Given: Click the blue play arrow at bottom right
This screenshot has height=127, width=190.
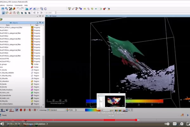Looking at the screenshot, I should pyautogui.click(x=188, y=115).
